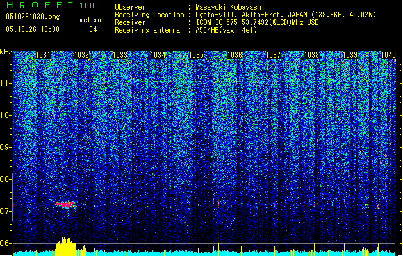The width and height of the screenshot is (403, 256).
Task: Select the file name 0510261030.png
Action: [33, 17]
